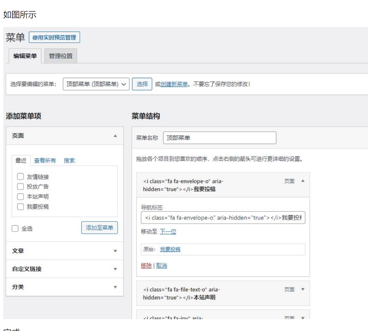The width and height of the screenshot is (368, 331).
Task: Tick the 本站声明 page checkbox
Action: (x=20, y=196)
